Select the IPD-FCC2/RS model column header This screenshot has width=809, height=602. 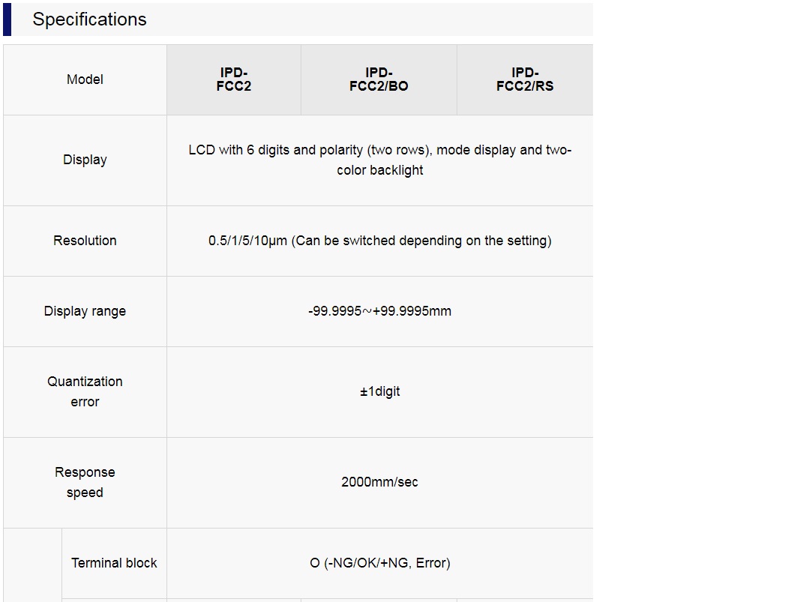tap(525, 79)
